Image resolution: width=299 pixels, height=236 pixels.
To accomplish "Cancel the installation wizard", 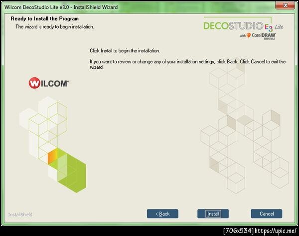I will tap(267, 214).
